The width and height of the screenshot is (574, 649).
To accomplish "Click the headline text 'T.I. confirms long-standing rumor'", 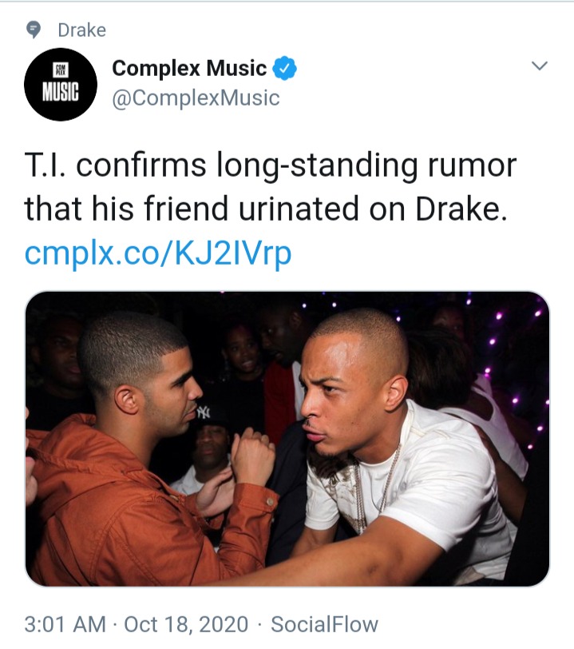I will [271, 165].
